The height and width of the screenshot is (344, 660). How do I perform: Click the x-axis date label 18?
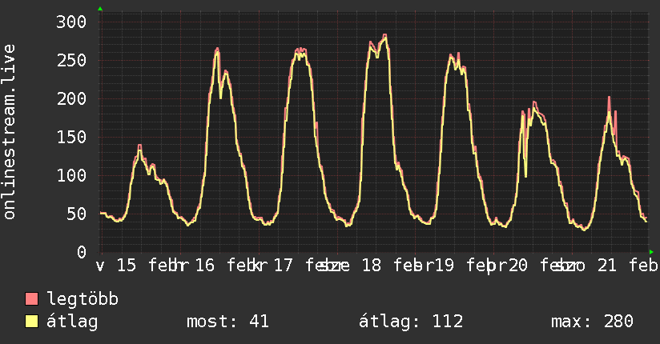372,266
